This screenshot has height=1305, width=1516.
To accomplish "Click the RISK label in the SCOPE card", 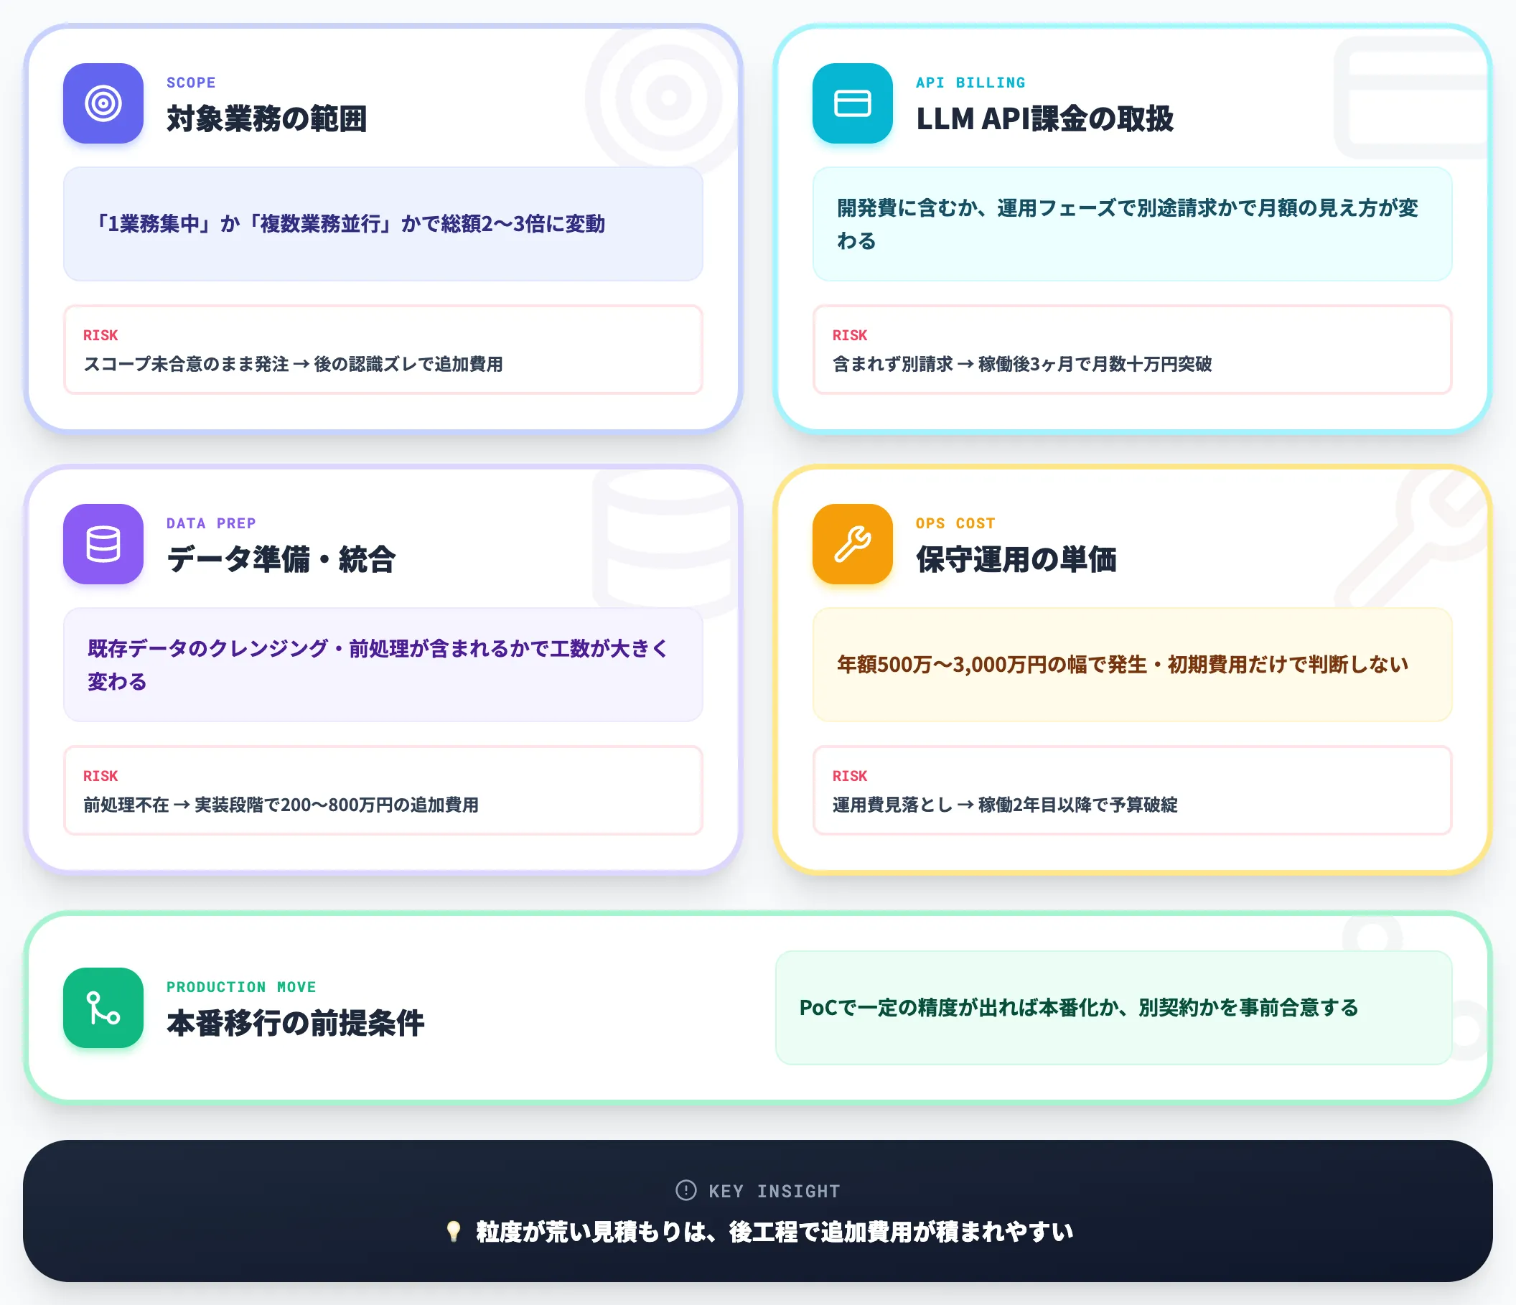I will tap(100, 335).
